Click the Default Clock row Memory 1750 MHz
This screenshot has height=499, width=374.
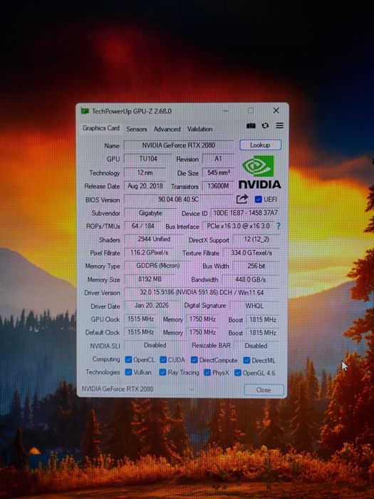pyautogui.click(x=202, y=332)
